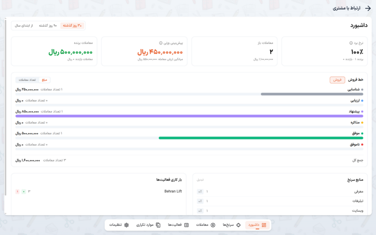
Task: Switch the period to ۹۰ روز گذشته
Action: (48, 25)
